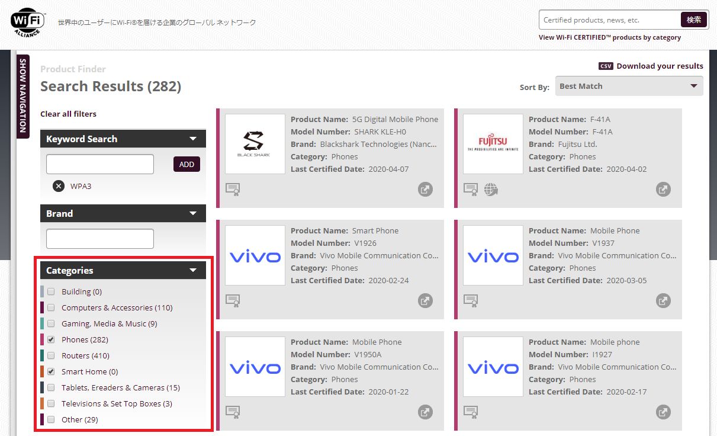Click Last Certified Date 2020-02-17
This screenshot has width=717, height=436.
pos(626,392)
